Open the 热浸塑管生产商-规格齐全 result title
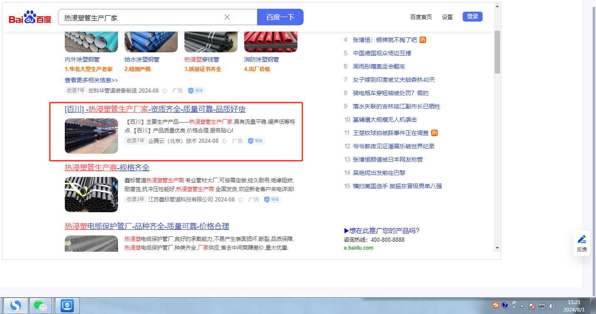 (x=107, y=168)
